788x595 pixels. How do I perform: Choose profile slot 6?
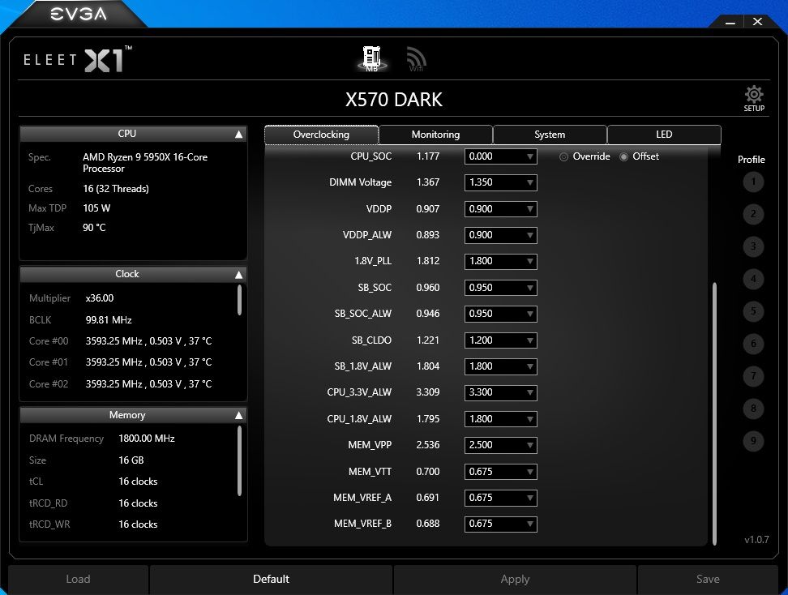pyautogui.click(x=753, y=344)
